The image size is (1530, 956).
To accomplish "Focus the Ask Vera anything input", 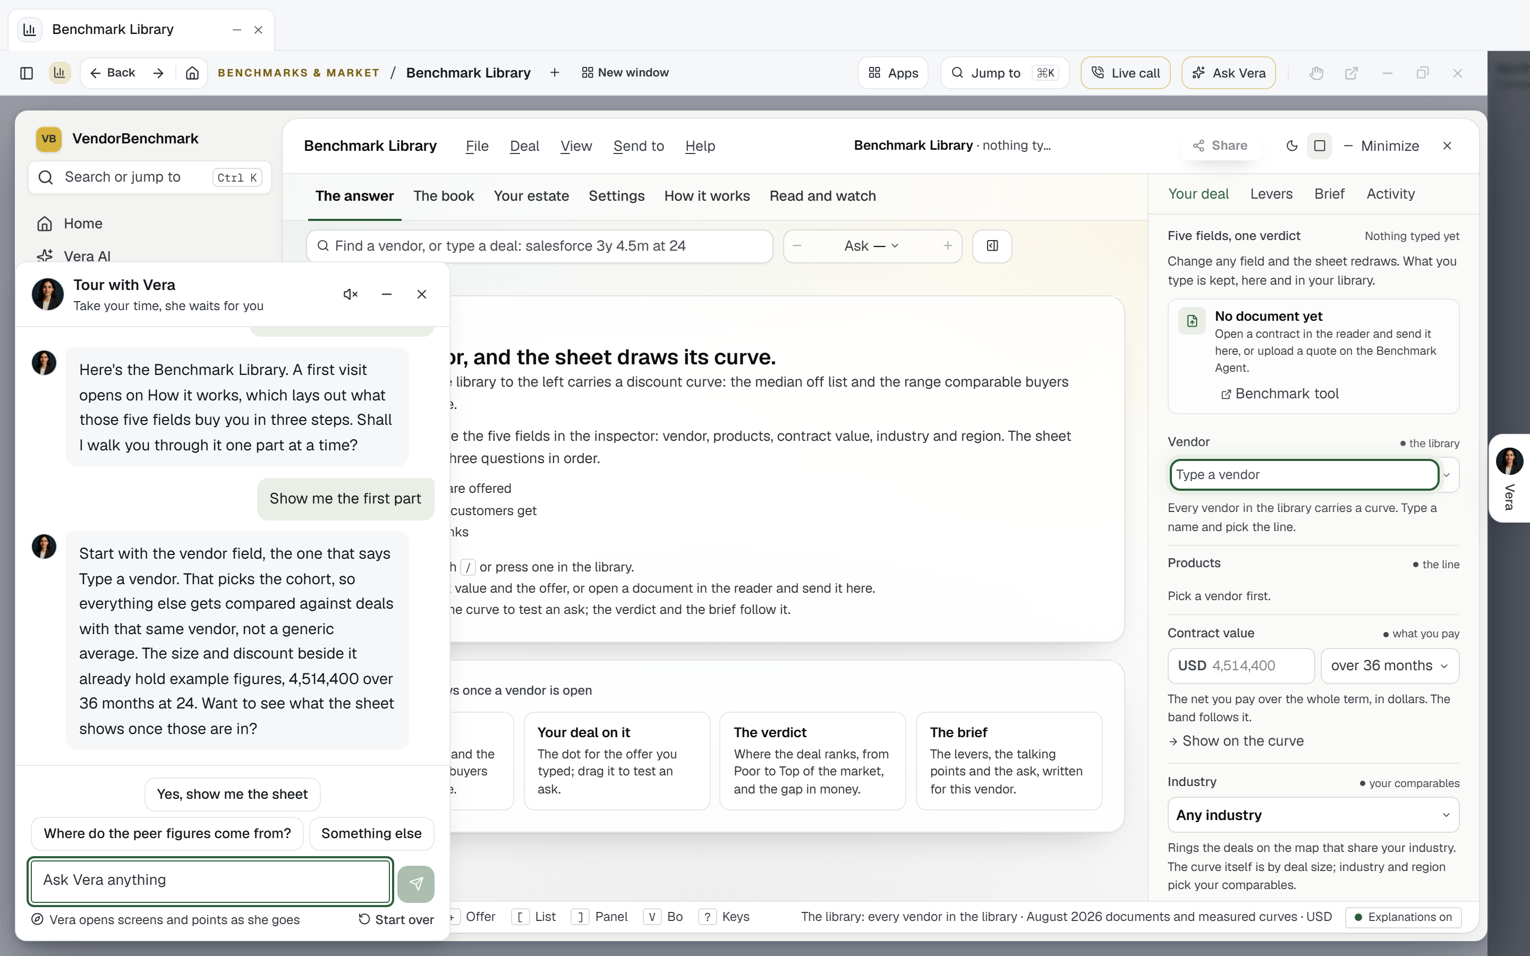I will [x=210, y=881].
